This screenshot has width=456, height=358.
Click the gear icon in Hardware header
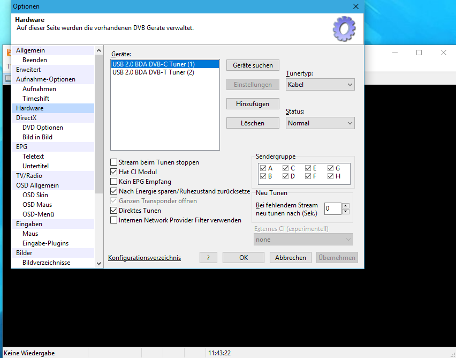[x=344, y=28]
